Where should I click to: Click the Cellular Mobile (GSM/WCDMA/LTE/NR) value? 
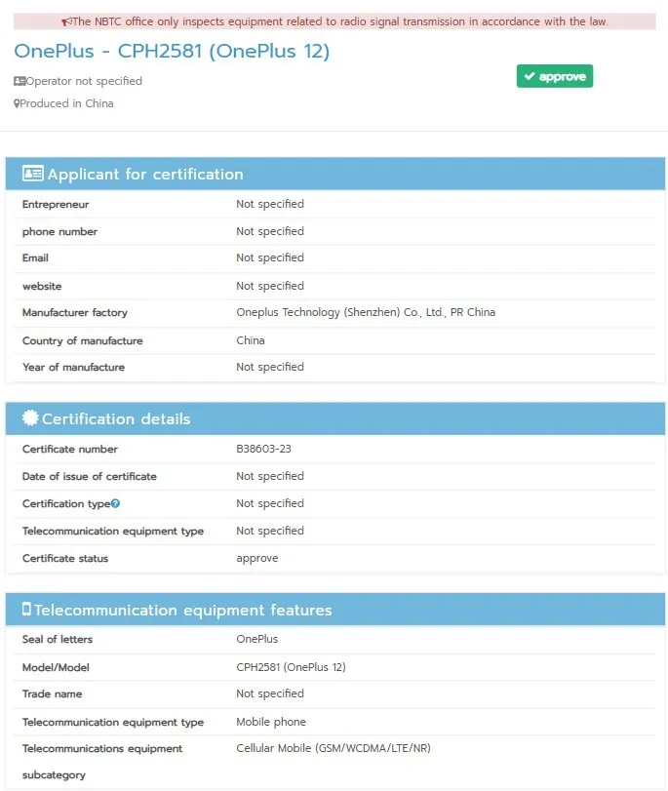[x=334, y=748]
